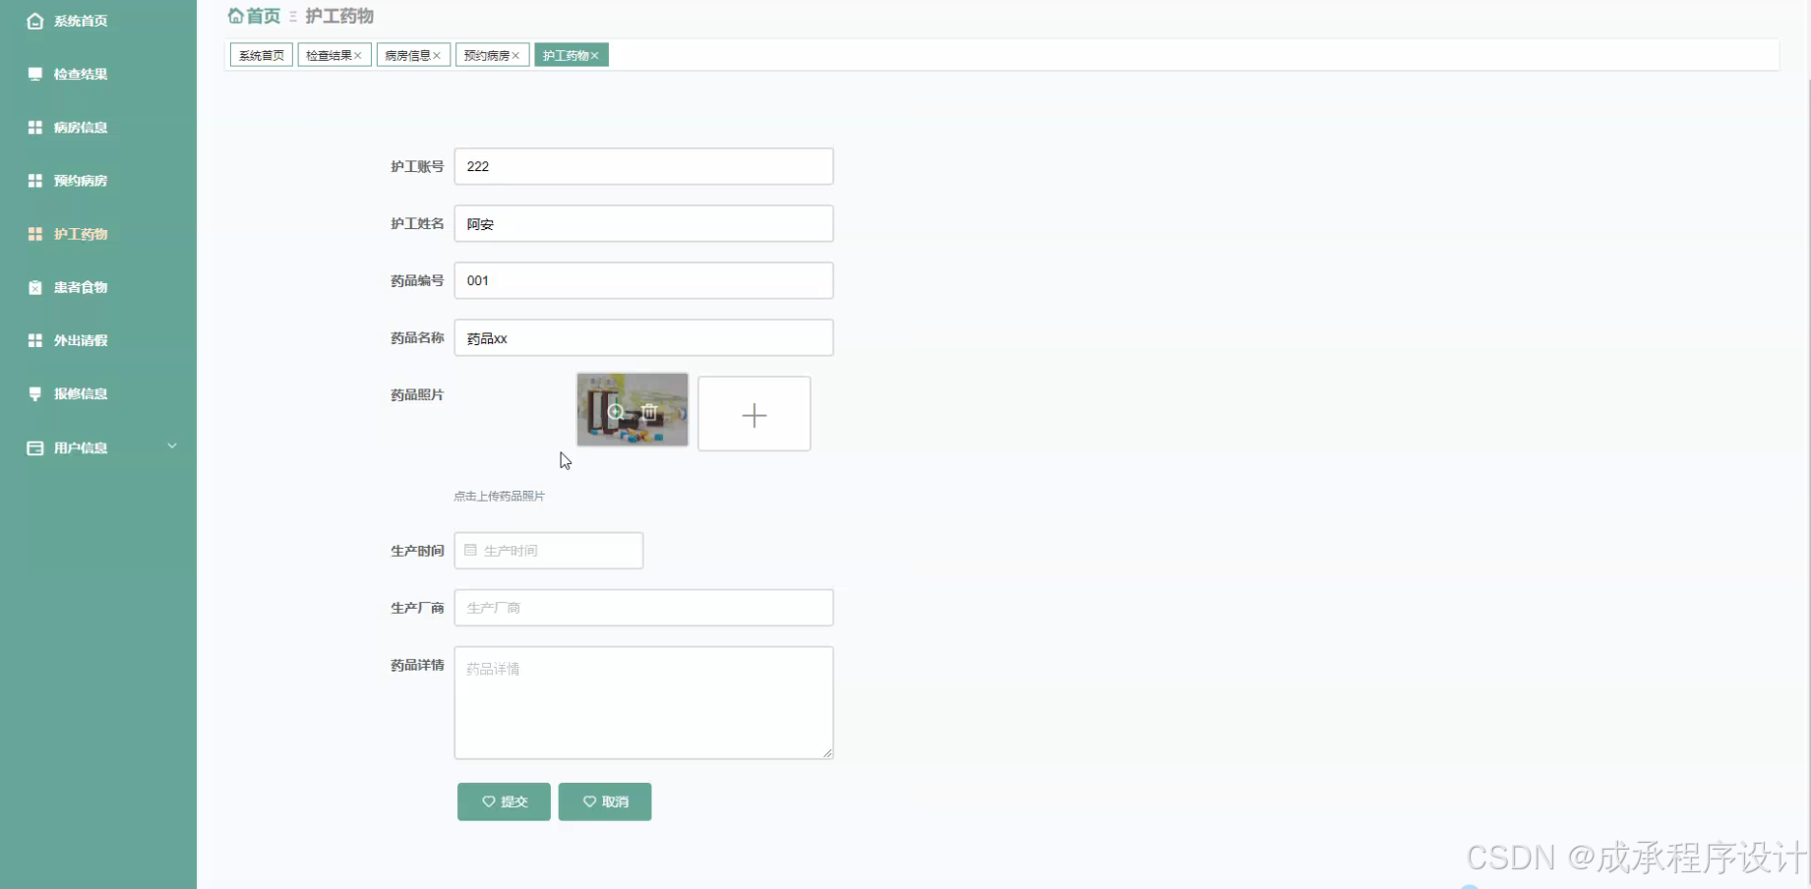1811x889 pixels.
Task: Open 患者食物 in the sidebar
Action: click(x=81, y=287)
